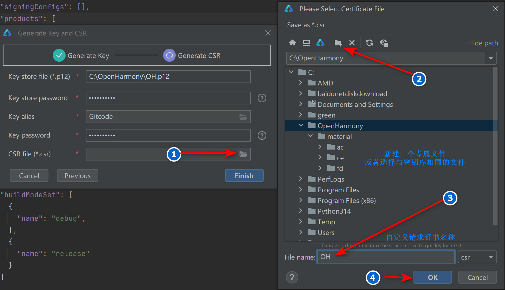This screenshot has width=505, height=290.
Task: Click the path field showing C:\OpenHarmony
Action: tap(385, 58)
